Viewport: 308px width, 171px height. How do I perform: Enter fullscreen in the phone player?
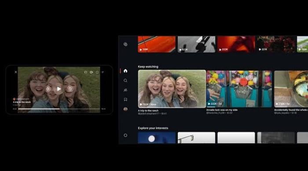pos(97,72)
